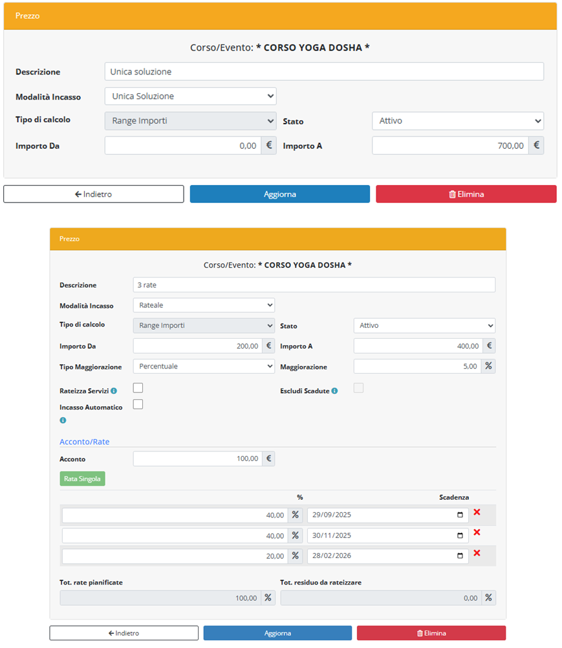Click Elimina button below the 3 rate form
The image size is (562, 648).
coord(431,633)
